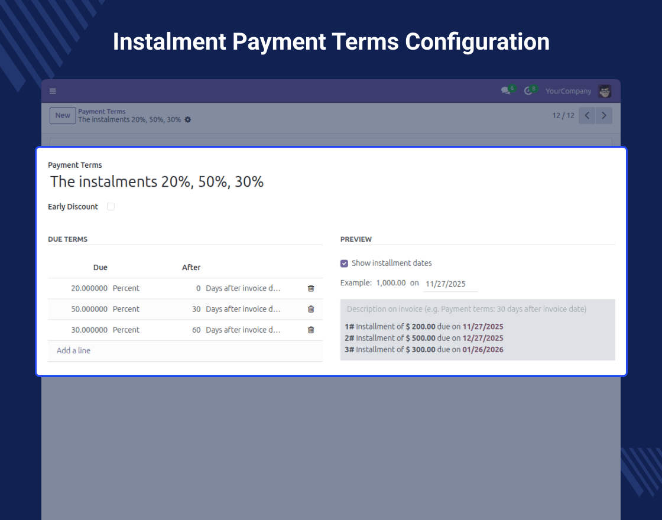Image resolution: width=662 pixels, height=520 pixels.
Task: Click the 20.000000 due value cell
Action: pos(89,288)
